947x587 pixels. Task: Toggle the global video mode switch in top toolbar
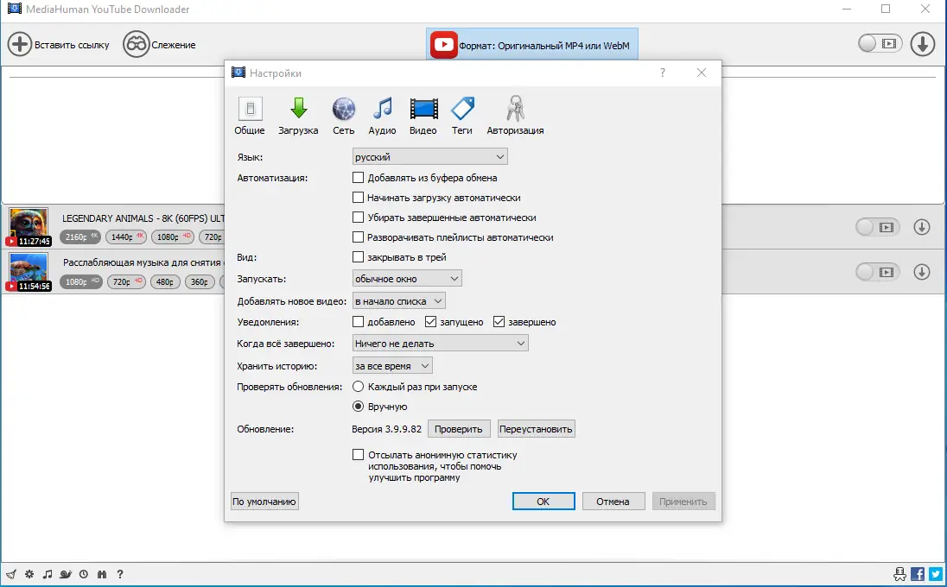880,43
